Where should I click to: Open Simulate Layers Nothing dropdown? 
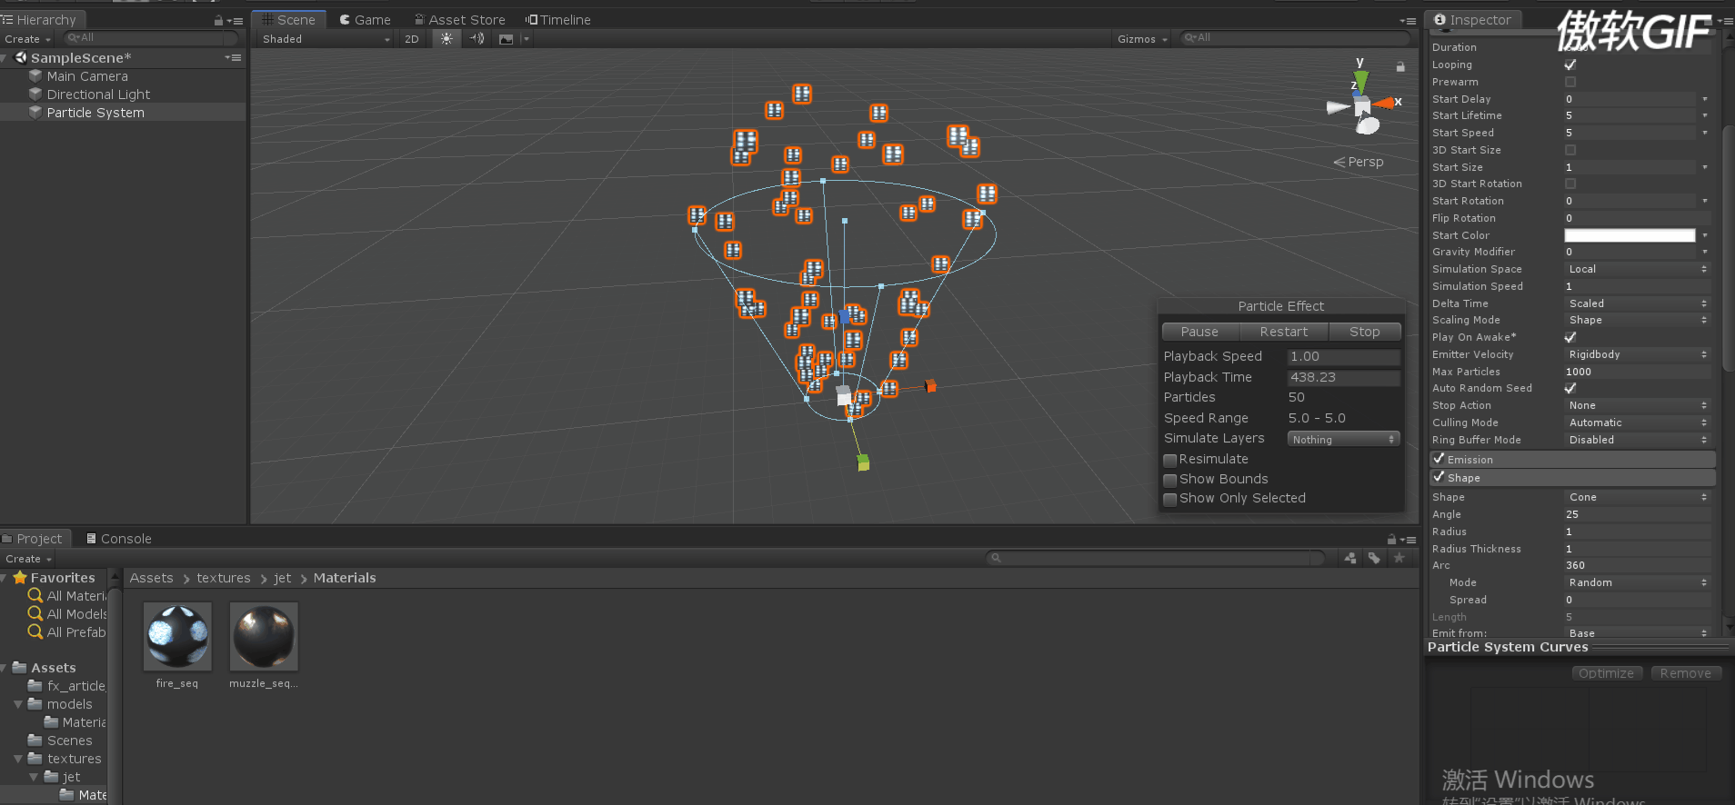point(1343,439)
